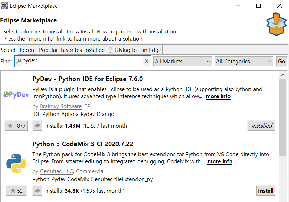Switch to the Recent tab
This screenshot has height=202, width=289.
click(x=28, y=50)
